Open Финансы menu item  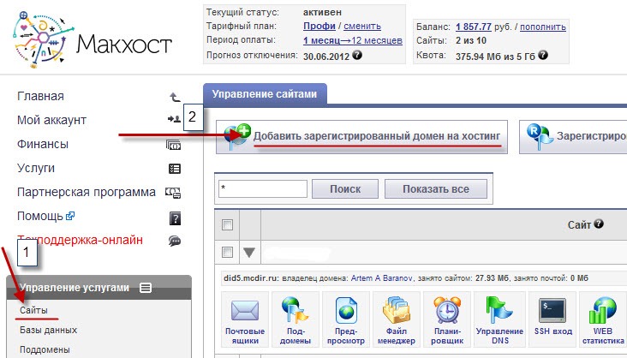click(x=42, y=144)
